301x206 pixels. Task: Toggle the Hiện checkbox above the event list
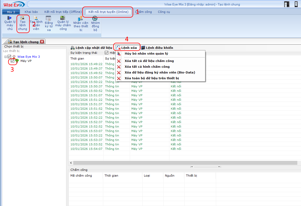click(106, 53)
